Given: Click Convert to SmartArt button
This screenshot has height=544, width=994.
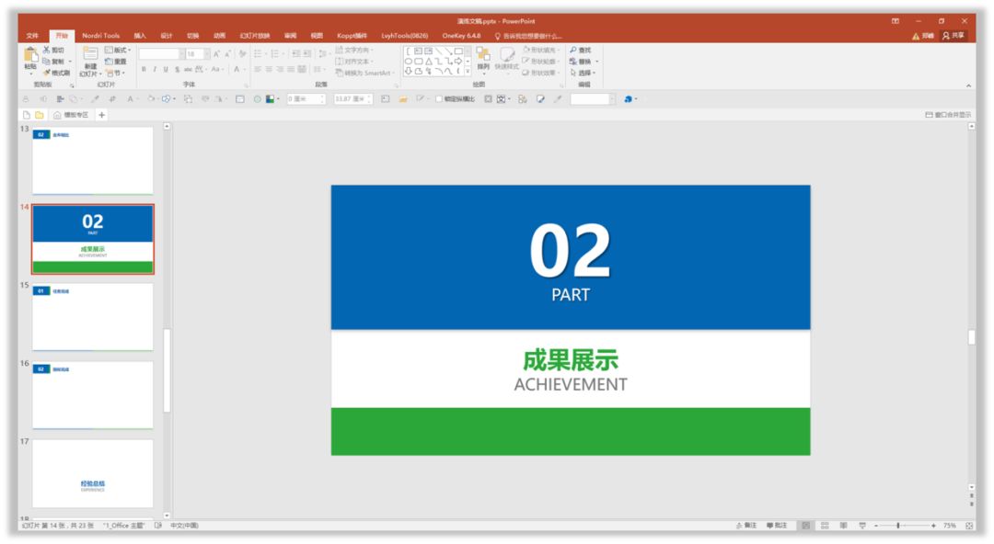Looking at the screenshot, I should coord(365,73).
